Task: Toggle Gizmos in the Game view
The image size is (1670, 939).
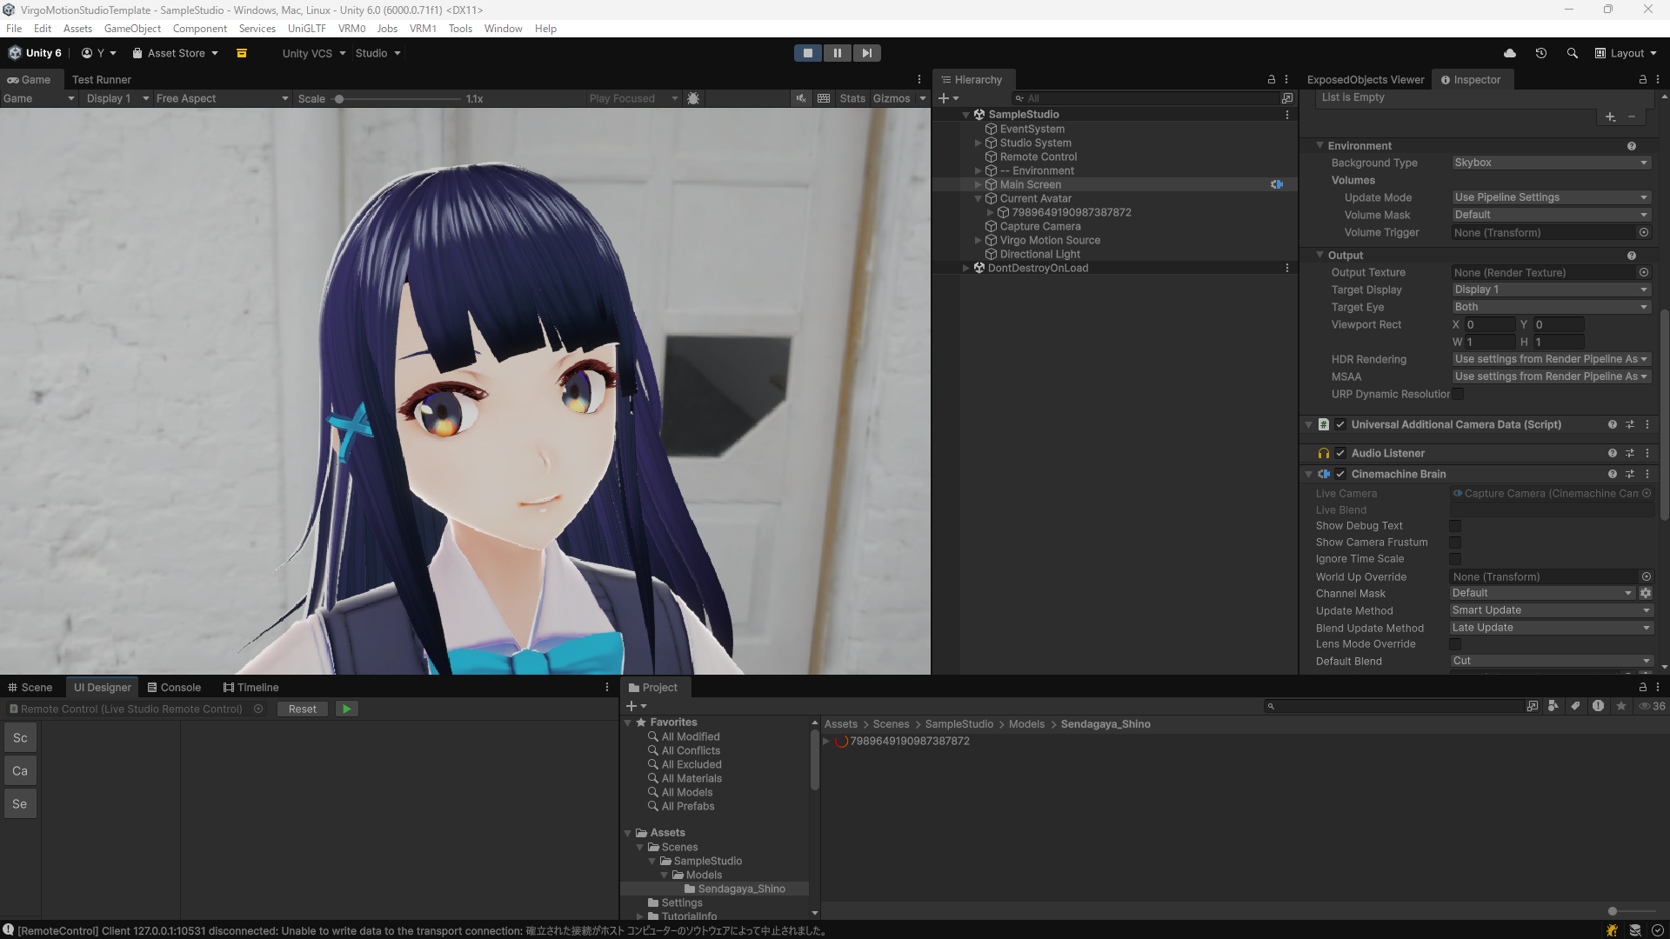Action: (892, 98)
